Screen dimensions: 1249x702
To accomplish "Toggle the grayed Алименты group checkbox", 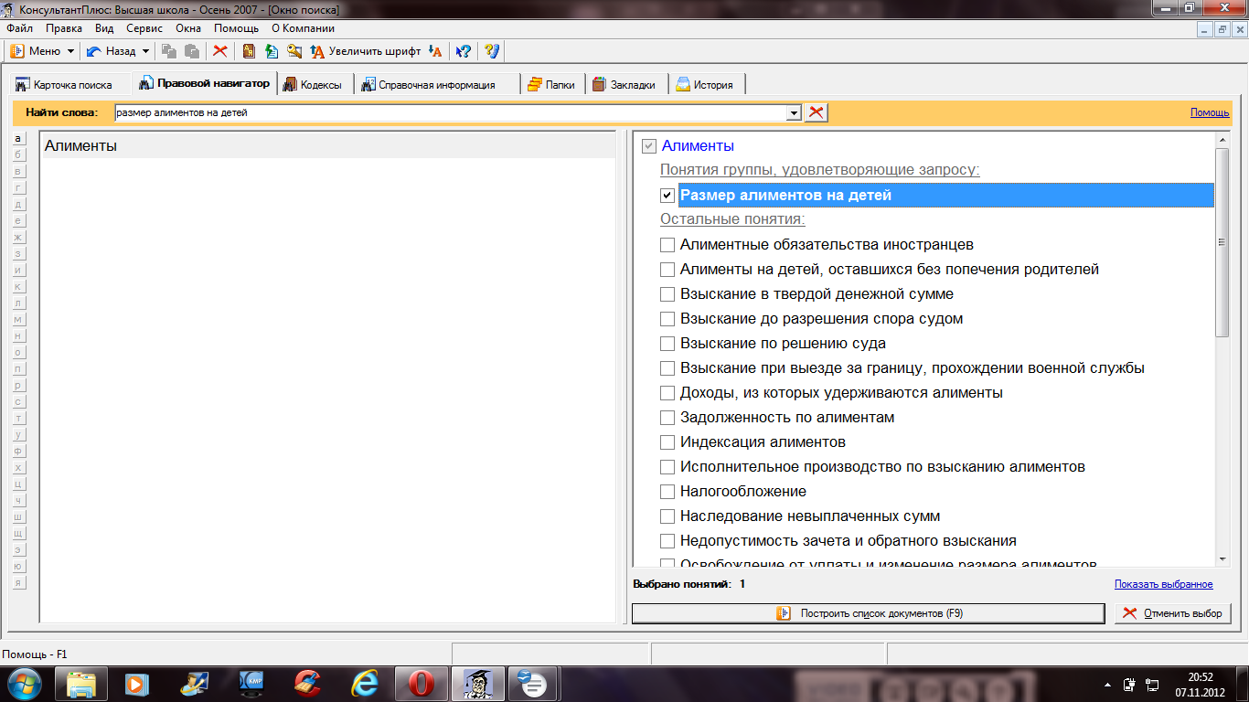I will click(649, 146).
